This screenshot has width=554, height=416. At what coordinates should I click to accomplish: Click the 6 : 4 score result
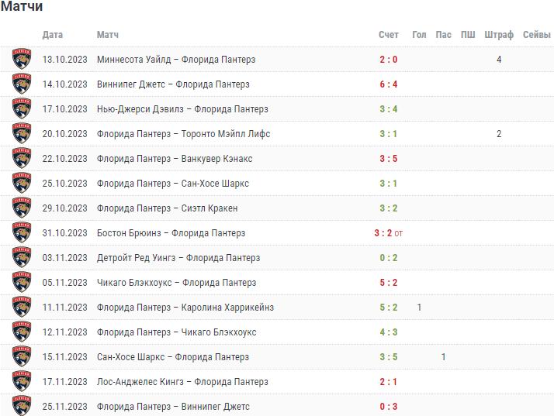(389, 84)
